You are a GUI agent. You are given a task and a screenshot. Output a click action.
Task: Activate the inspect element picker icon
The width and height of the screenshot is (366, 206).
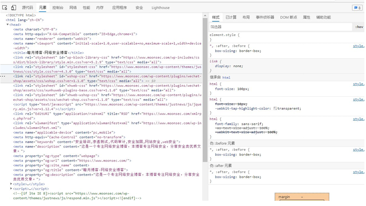4,8
